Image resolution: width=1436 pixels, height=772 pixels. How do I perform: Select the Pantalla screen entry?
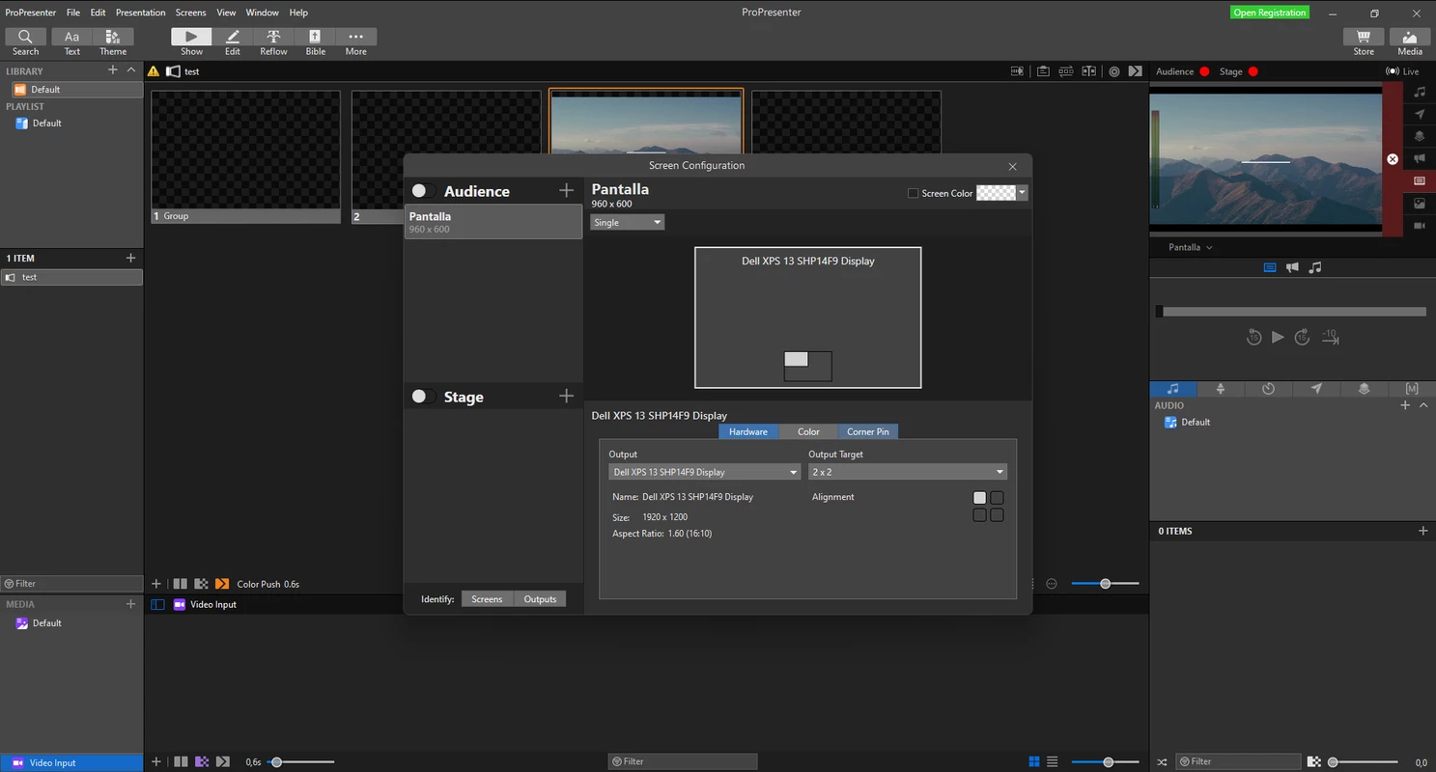pyautogui.click(x=493, y=222)
